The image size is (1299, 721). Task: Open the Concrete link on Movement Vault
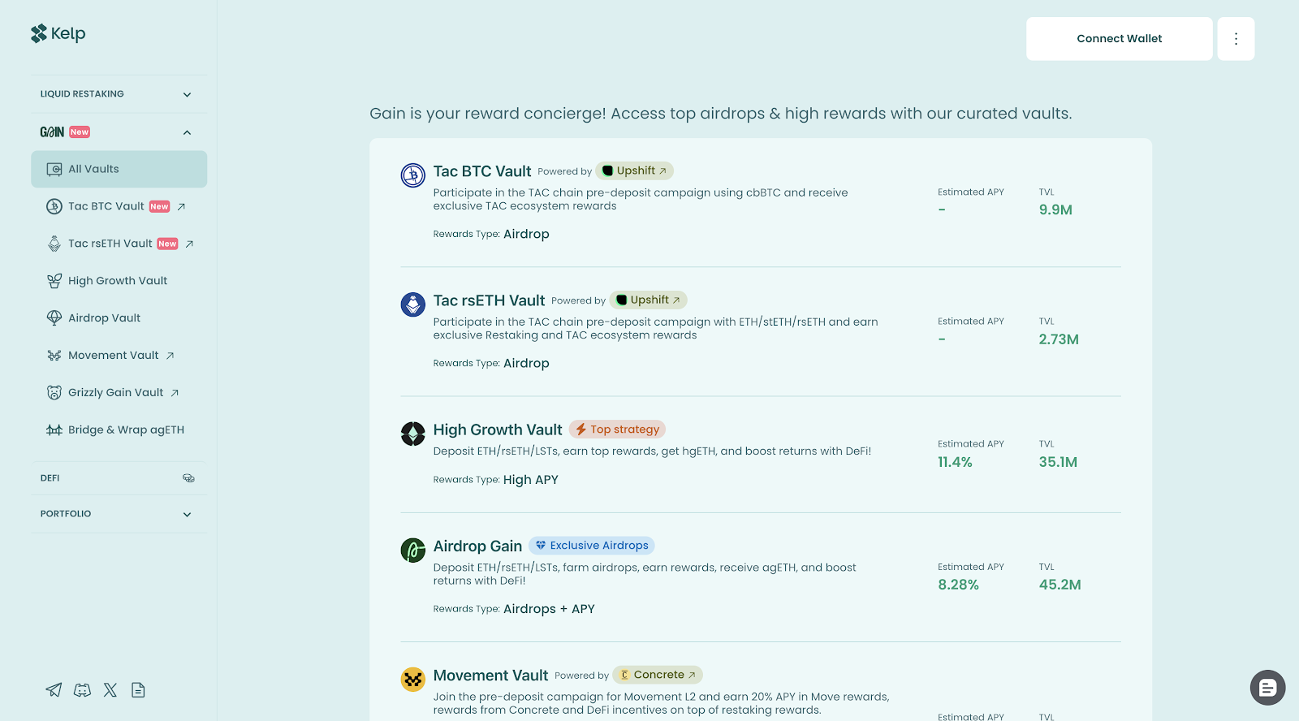[658, 675]
